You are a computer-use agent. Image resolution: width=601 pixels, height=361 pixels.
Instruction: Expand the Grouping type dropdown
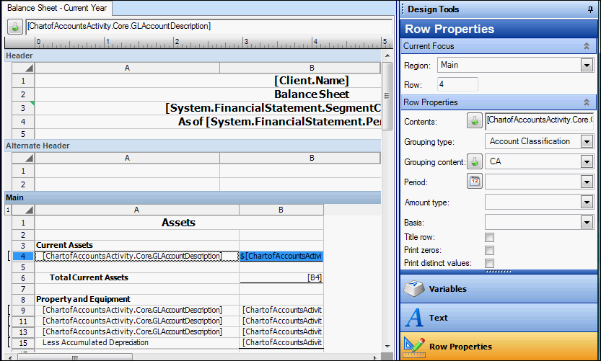pyautogui.click(x=587, y=141)
